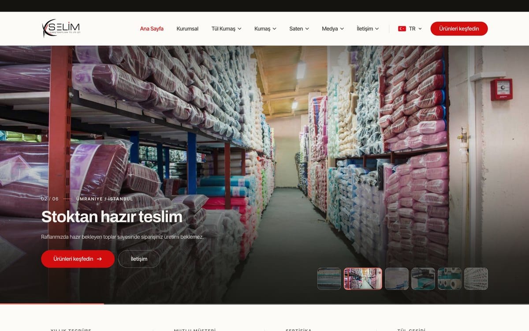Click the 02 / 06 slide counter
529x331 pixels.
[x=50, y=199]
